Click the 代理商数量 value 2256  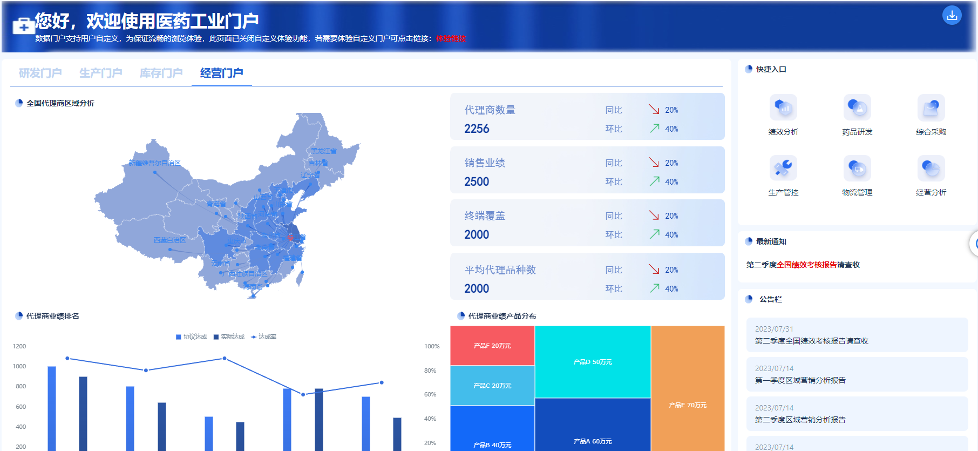[x=477, y=129]
